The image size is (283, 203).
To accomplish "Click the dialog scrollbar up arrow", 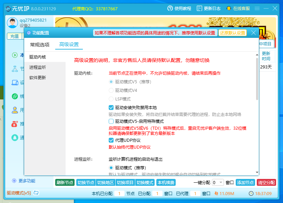I will (257, 55).
